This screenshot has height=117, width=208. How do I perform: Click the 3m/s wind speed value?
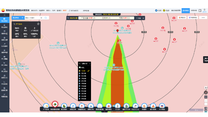point(17,28)
